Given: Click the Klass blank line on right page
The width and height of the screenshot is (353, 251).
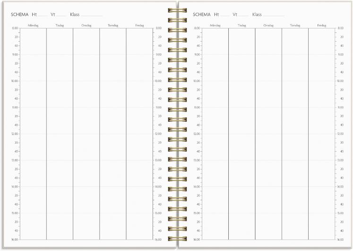Looking at the screenshot, I should (274, 16).
